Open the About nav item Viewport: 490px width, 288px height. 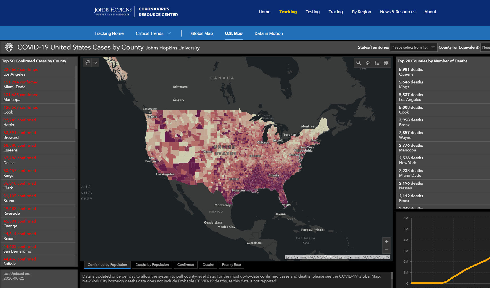(430, 12)
